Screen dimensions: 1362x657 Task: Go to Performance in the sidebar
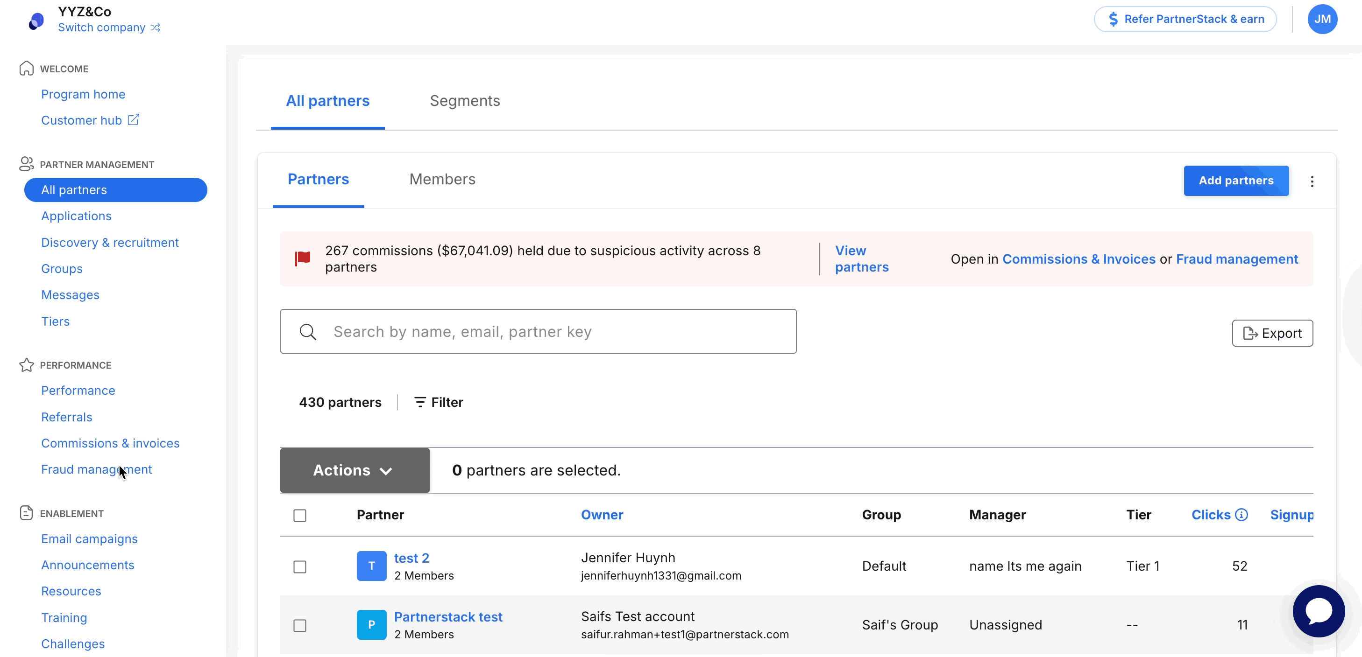78,390
